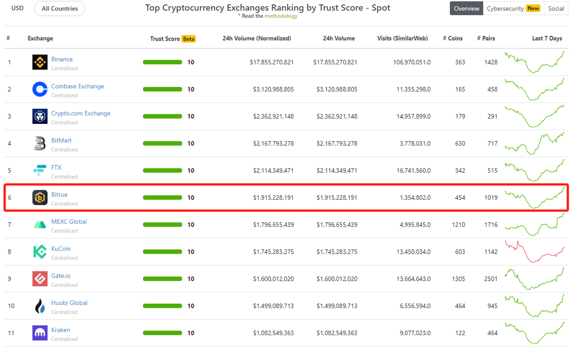Screen dimensions: 572x348
Task: Click the Coinbase Exchange logo icon
Action: pyautogui.click(x=40, y=89)
